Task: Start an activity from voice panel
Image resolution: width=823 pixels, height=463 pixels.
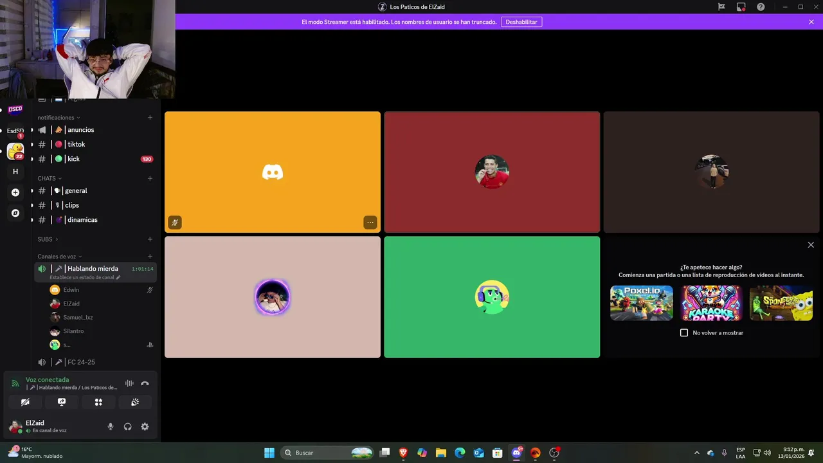Action: coord(98,402)
